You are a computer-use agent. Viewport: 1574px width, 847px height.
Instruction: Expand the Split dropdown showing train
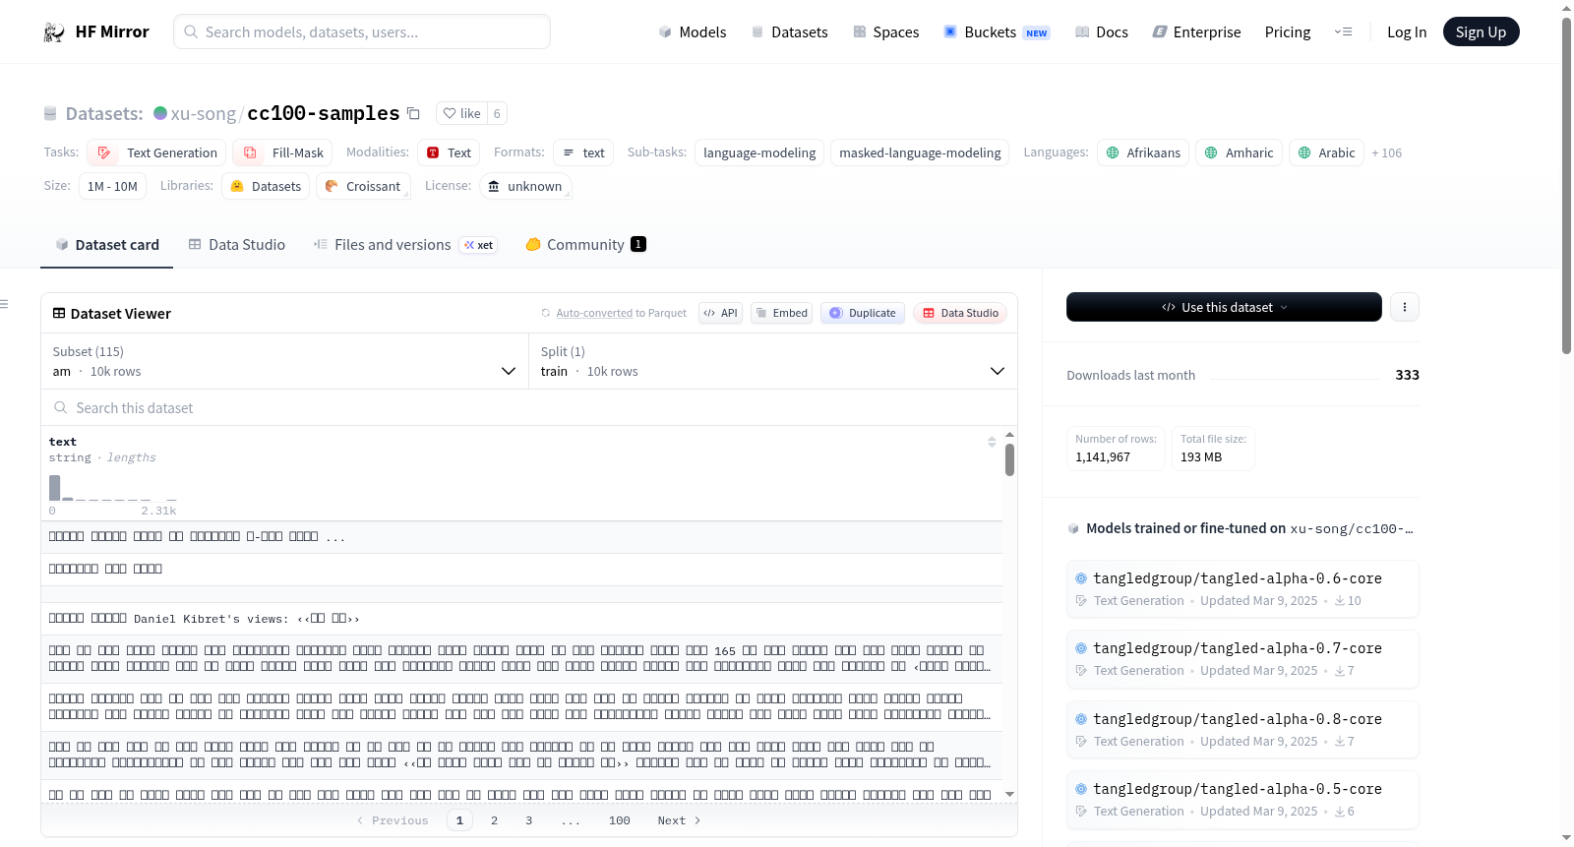tap(773, 362)
